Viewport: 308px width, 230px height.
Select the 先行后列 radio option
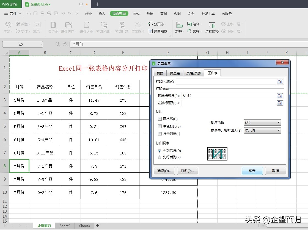point(159,157)
